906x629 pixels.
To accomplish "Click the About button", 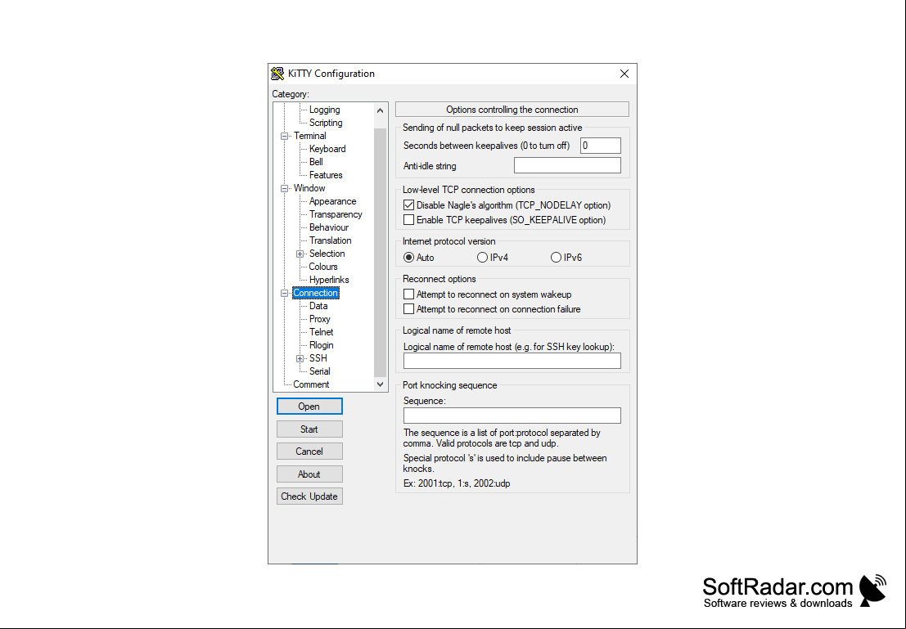I will point(309,474).
